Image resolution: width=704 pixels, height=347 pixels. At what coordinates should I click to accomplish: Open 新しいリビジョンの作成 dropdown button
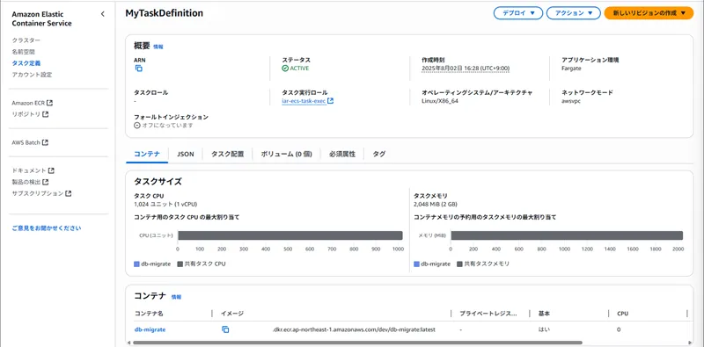pos(649,13)
